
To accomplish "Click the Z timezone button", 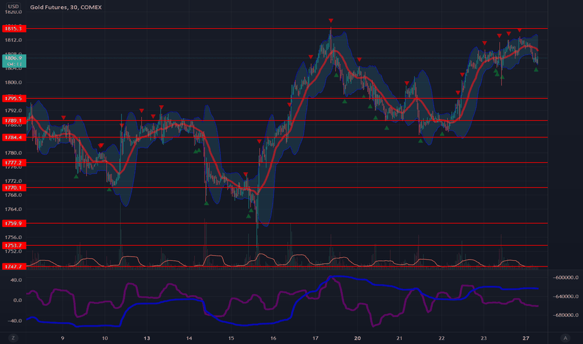I will point(13,338).
